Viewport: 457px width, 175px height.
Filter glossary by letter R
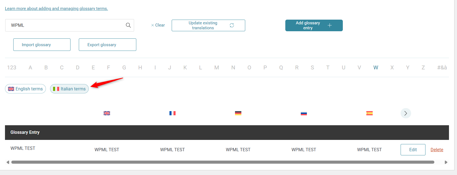click(297, 67)
